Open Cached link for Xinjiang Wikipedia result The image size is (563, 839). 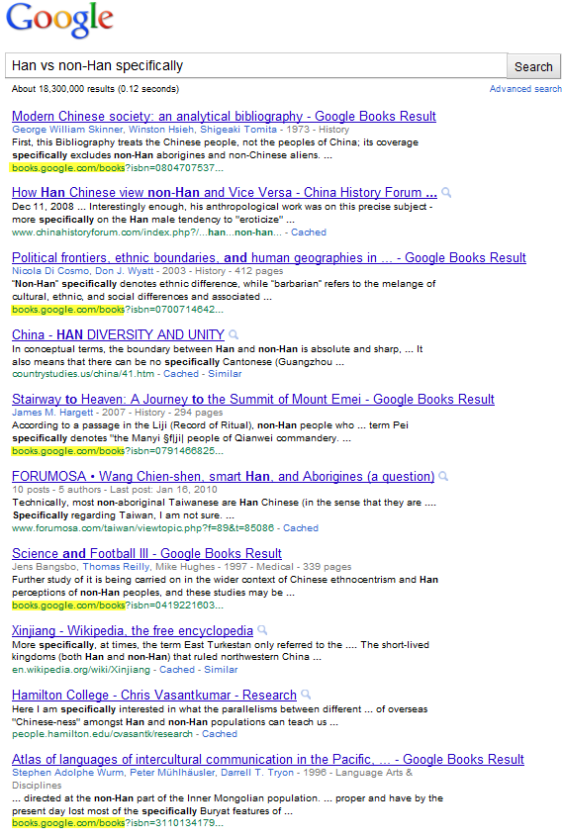pyautogui.click(x=177, y=670)
